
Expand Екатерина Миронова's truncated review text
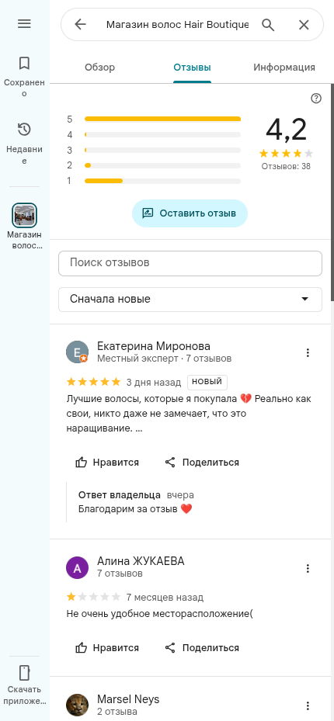[139, 428]
